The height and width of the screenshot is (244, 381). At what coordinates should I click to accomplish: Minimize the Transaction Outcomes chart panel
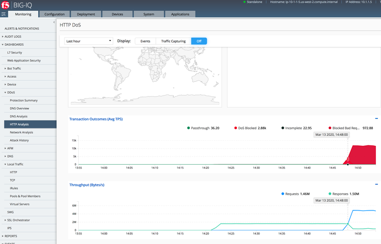(376, 118)
